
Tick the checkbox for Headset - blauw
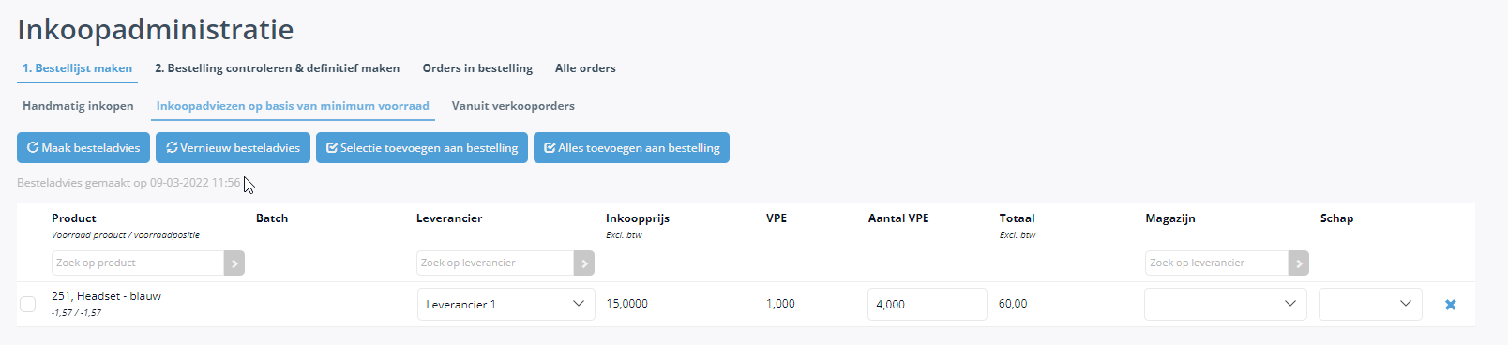click(x=28, y=304)
